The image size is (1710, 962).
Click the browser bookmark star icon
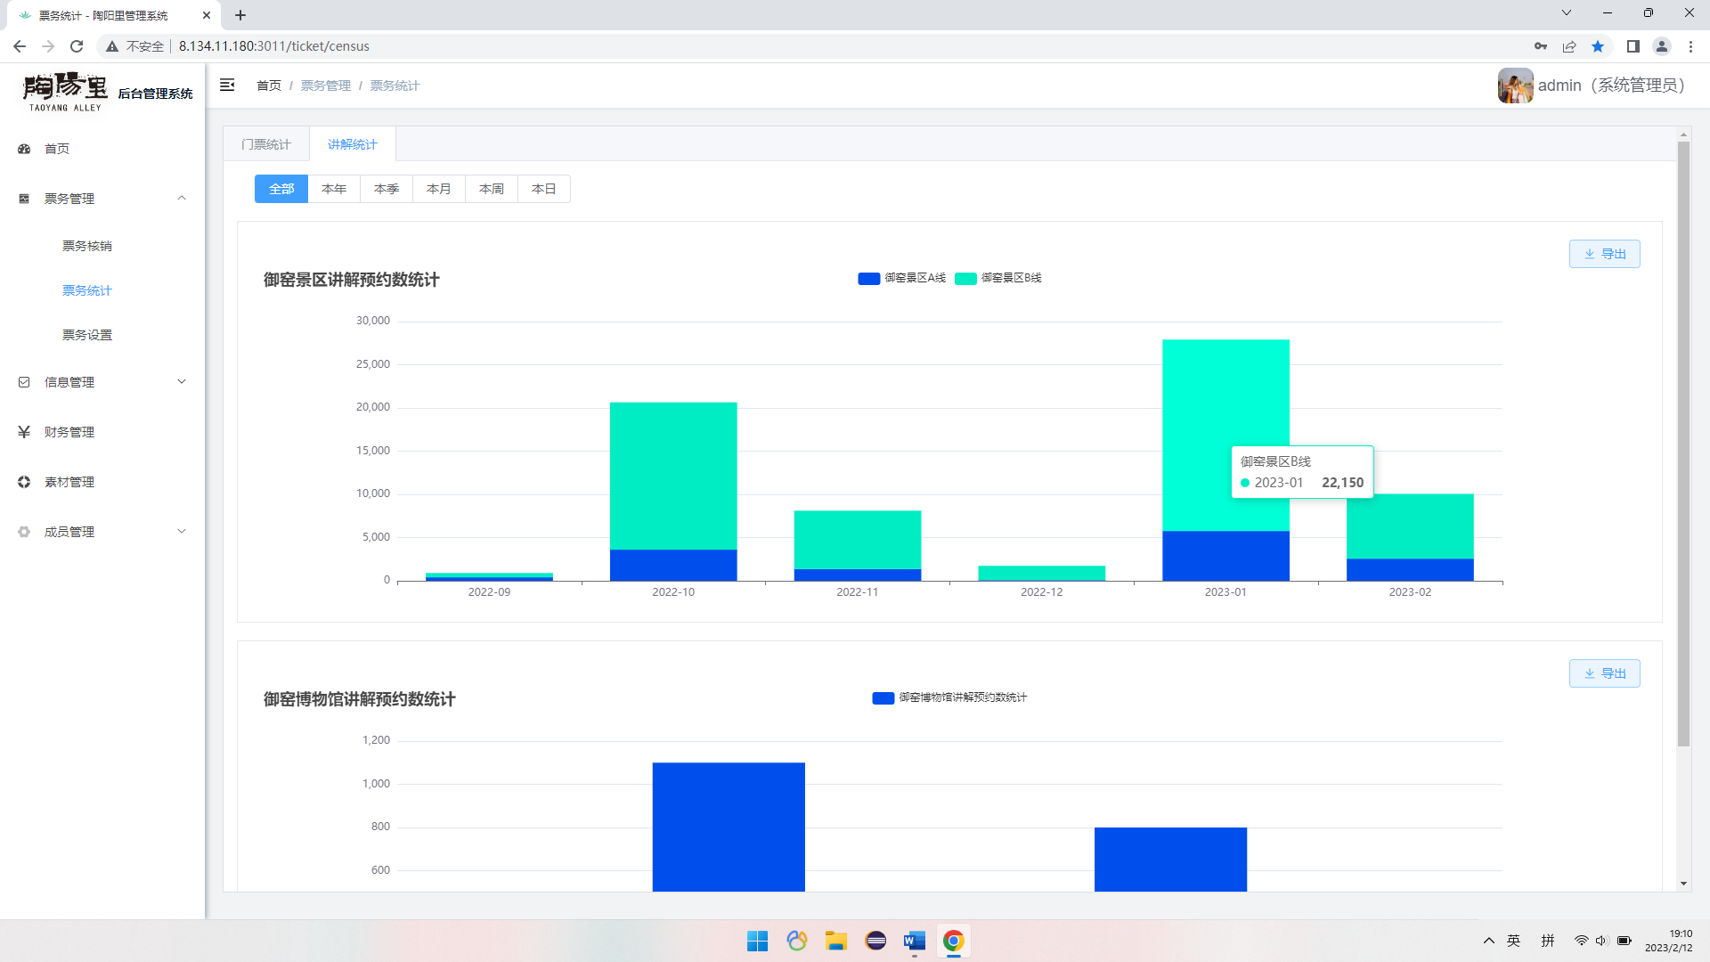(1598, 46)
